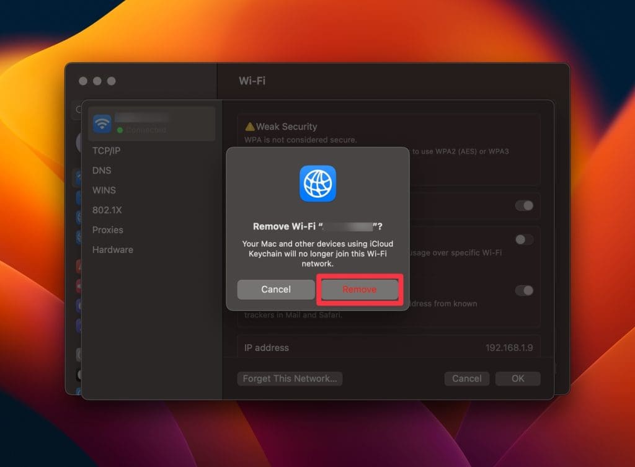
Task: Select the WINS tab
Action: 104,190
